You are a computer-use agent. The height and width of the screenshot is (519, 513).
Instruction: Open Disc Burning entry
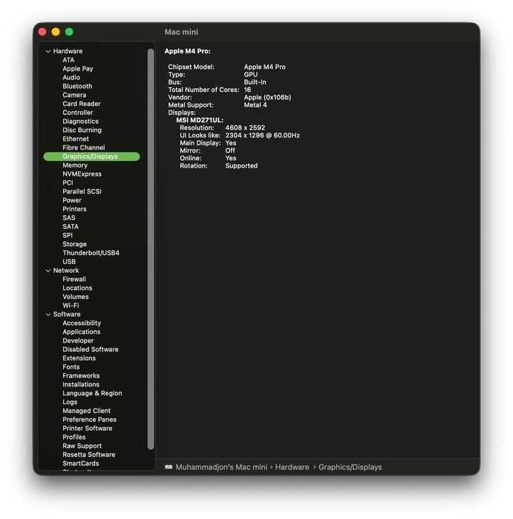[82, 130]
